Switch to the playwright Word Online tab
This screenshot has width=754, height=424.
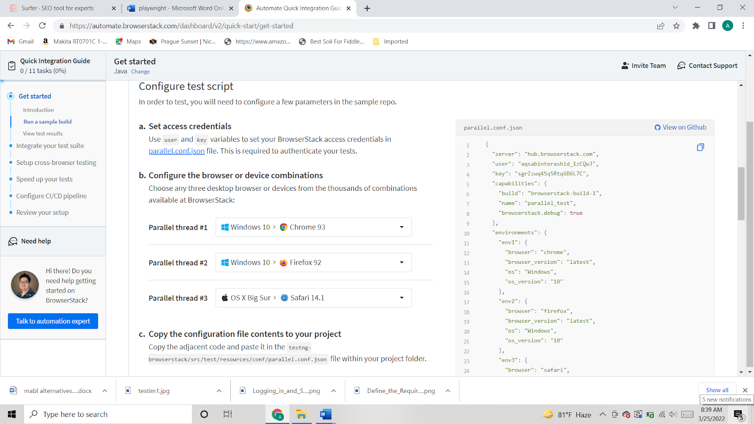[x=180, y=8]
